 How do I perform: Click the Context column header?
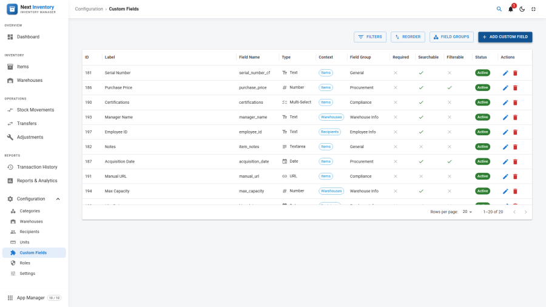tap(326, 58)
